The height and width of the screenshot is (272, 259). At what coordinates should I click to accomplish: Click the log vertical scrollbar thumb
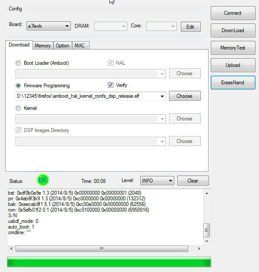[x=206, y=230]
